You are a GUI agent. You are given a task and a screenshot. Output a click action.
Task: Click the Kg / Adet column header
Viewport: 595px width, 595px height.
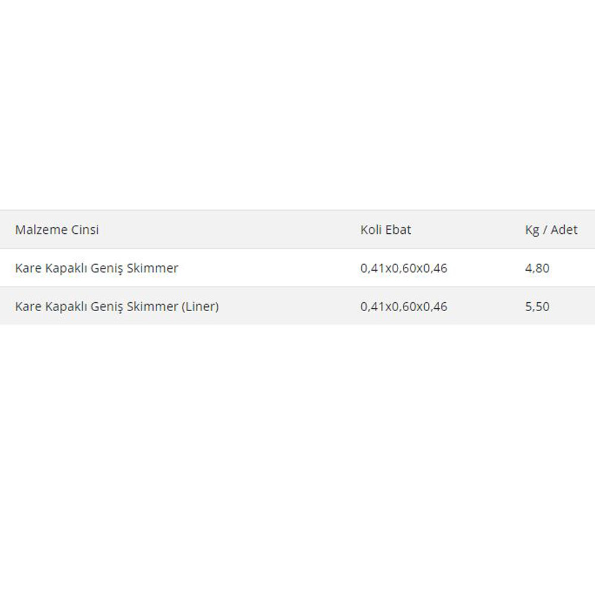tap(551, 230)
